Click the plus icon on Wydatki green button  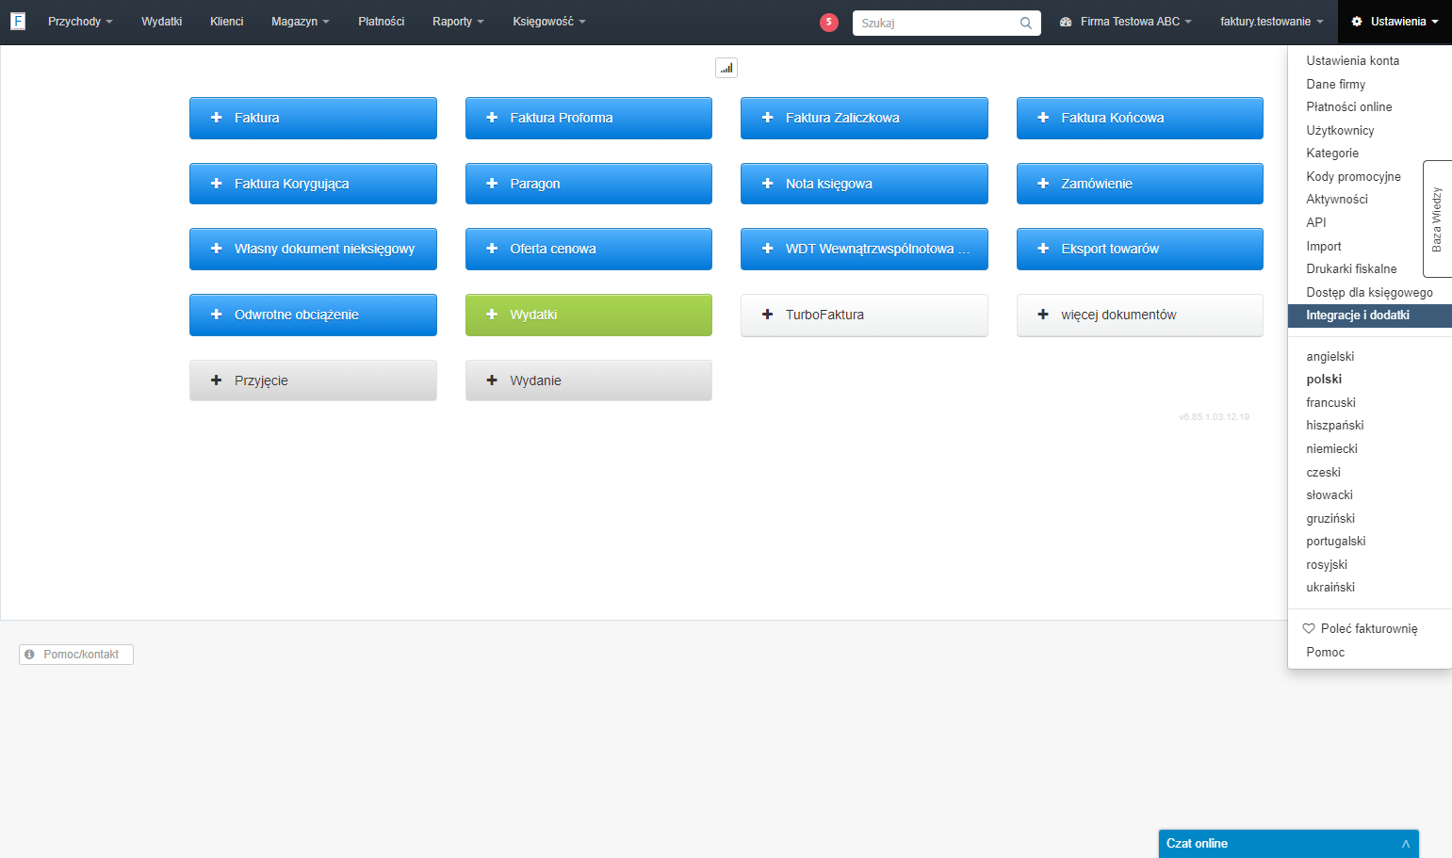[492, 315]
